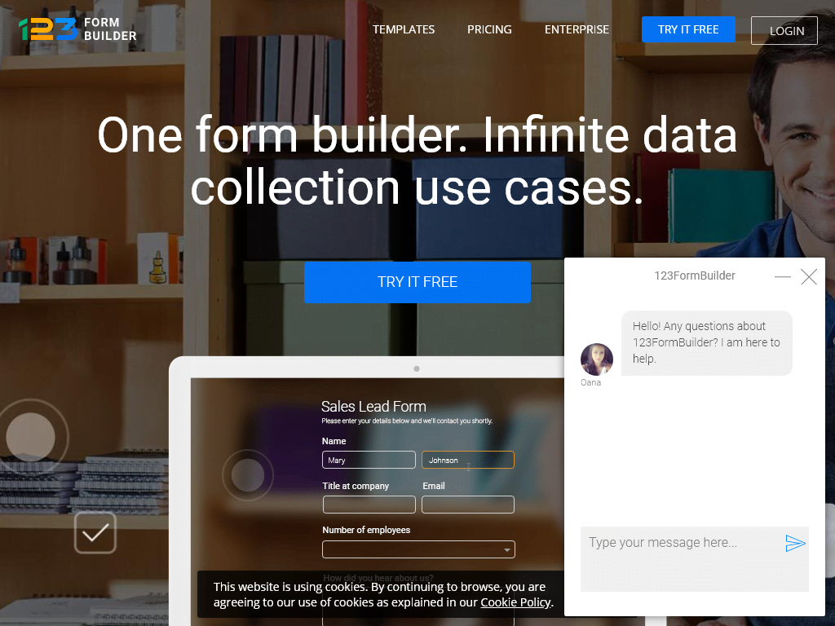Click the chat panel header titled 123FormBuilder
The image size is (835, 626).
click(x=694, y=276)
